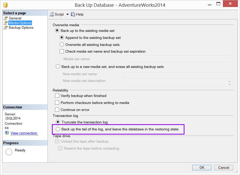
Task: Click the Help book icon
Action: [73, 14]
